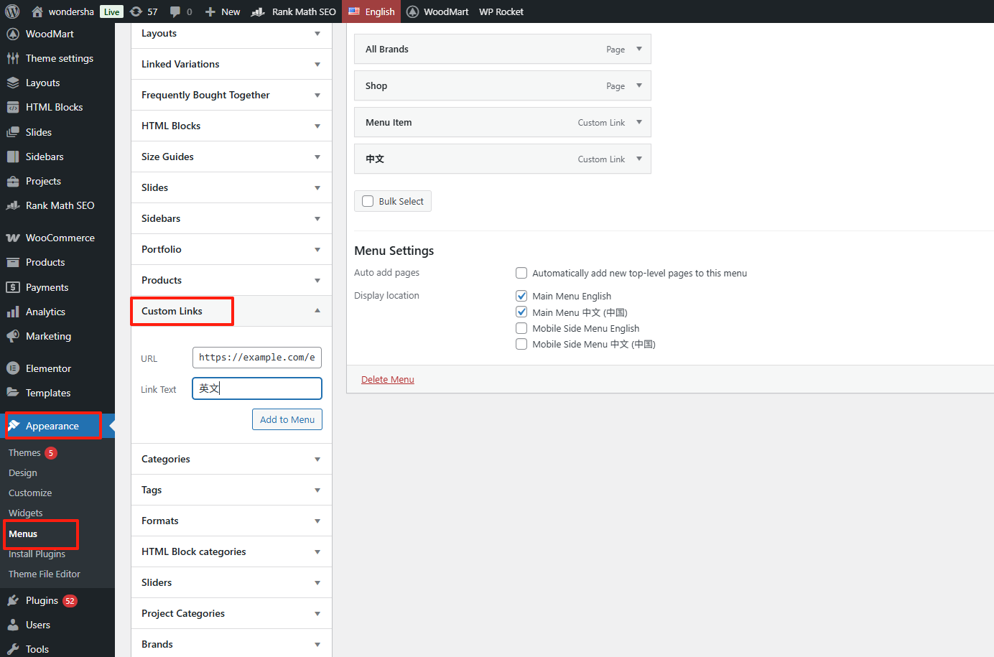Viewport: 994px width, 657px height.
Task: Click the Analytics bar chart icon
Action: click(x=13, y=312)
